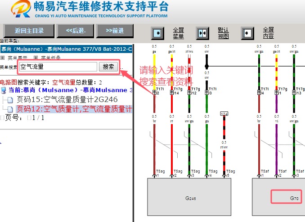
Task: Click the 124 reference box on wire
Action: pyautogui.click(x=224, y=114)
